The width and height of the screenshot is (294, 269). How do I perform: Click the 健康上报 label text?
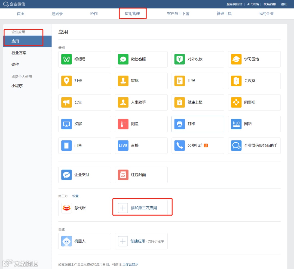195,102
